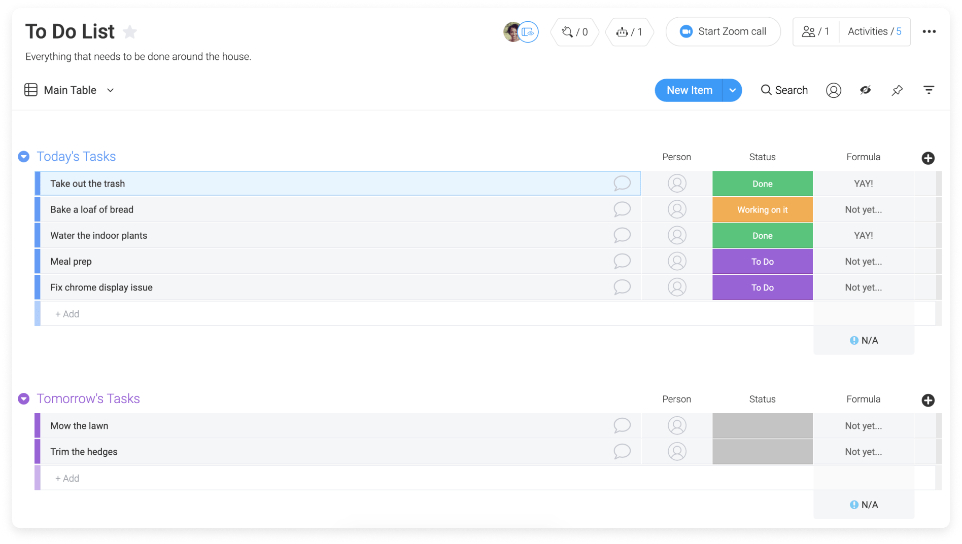Click Person column header in Tomorrow's Tasks
The height and width of the screenshot is (544, 962).
(676, 400)
